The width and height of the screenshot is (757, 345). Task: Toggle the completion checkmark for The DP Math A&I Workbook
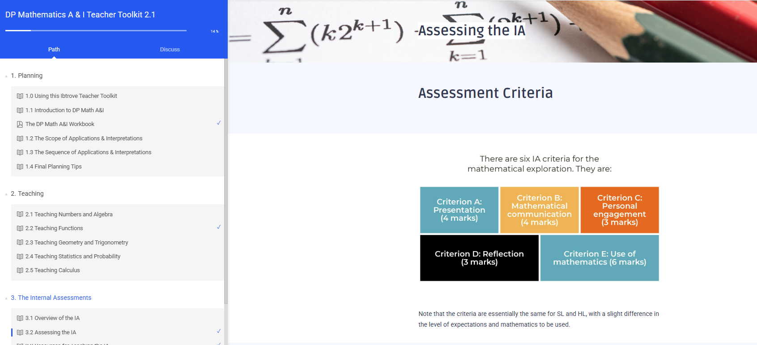tap(219, 123)
